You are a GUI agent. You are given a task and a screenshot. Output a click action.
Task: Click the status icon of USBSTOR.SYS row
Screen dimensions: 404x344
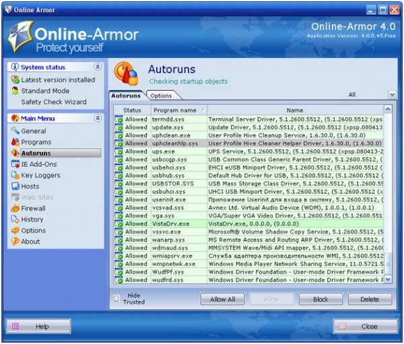(119, 184)
